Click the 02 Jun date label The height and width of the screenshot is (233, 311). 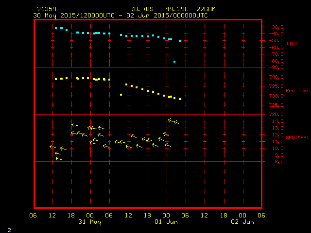[x=242, y=222]
